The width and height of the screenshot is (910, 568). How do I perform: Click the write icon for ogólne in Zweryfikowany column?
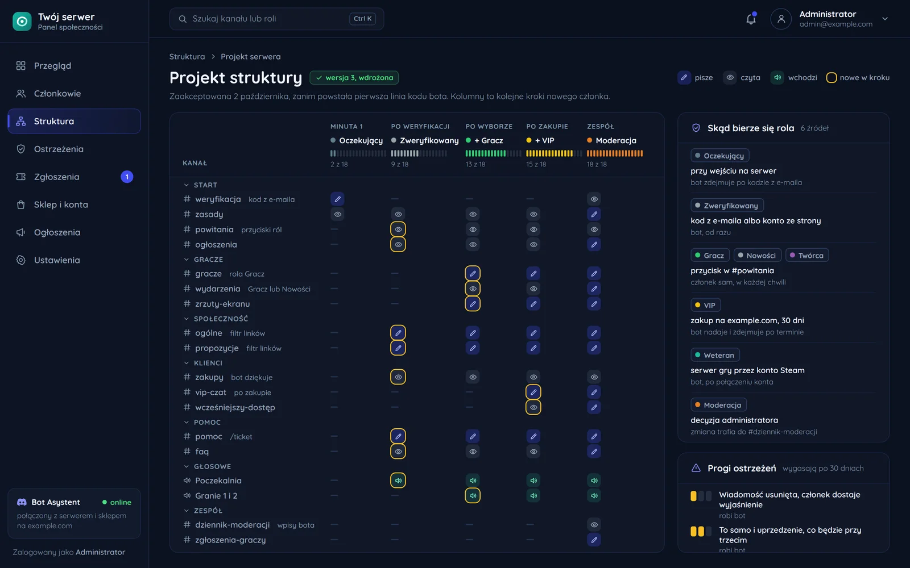coord(398,333)
